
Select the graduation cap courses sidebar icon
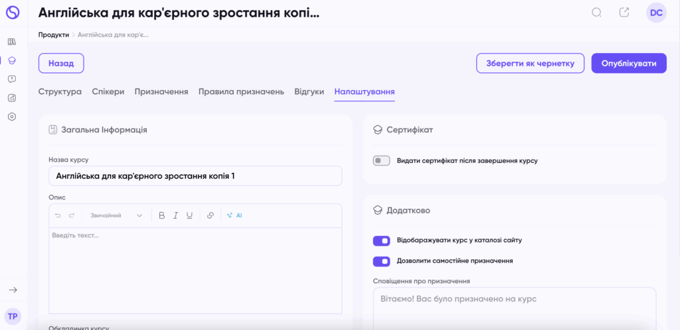(12, 60)
